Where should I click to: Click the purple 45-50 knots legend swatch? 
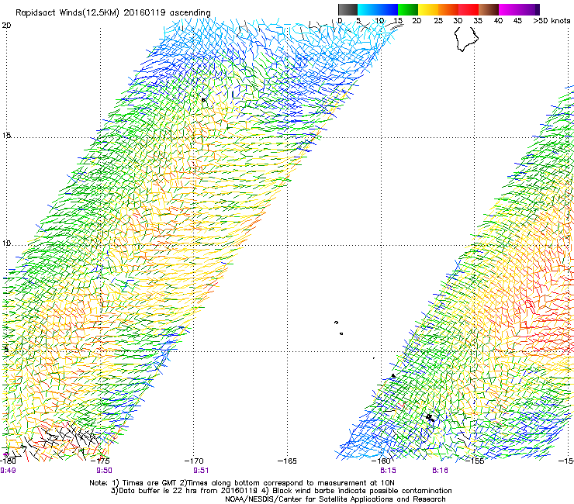[x=529, y=9]
